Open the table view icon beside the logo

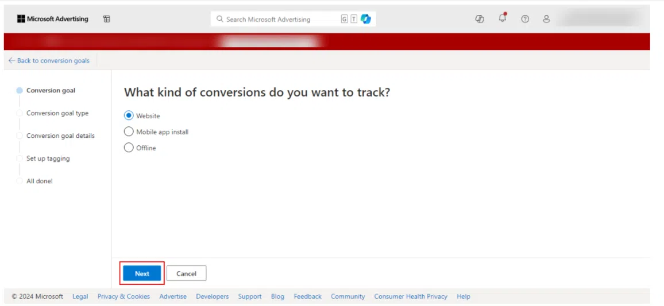pyautogui.click(x=107, y=18)
